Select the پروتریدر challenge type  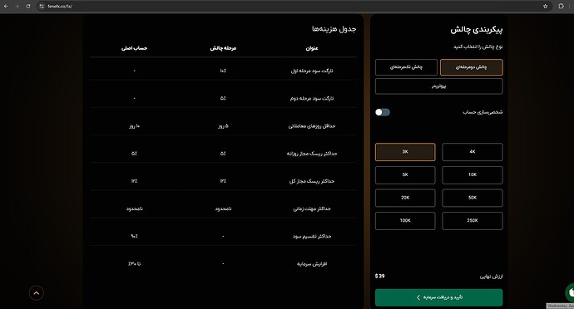pos(439,86)
